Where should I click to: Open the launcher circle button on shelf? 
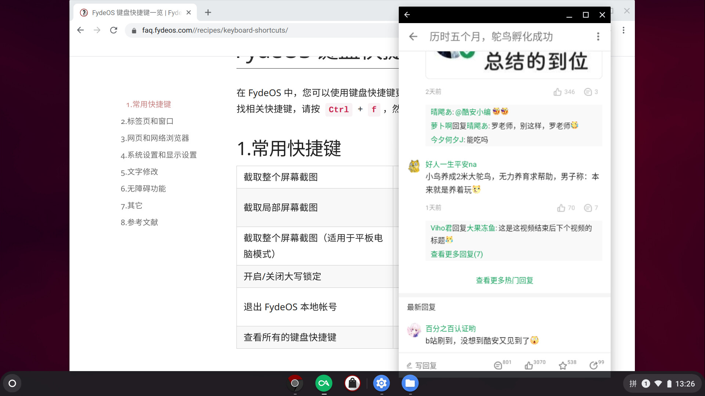12,384
